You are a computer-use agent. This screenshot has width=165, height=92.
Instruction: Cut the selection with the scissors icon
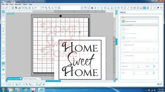[33, 8]
